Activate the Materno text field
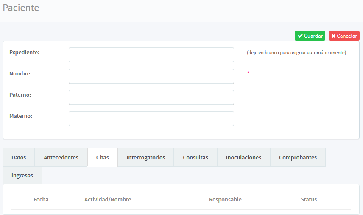 (x=151, y=118)
